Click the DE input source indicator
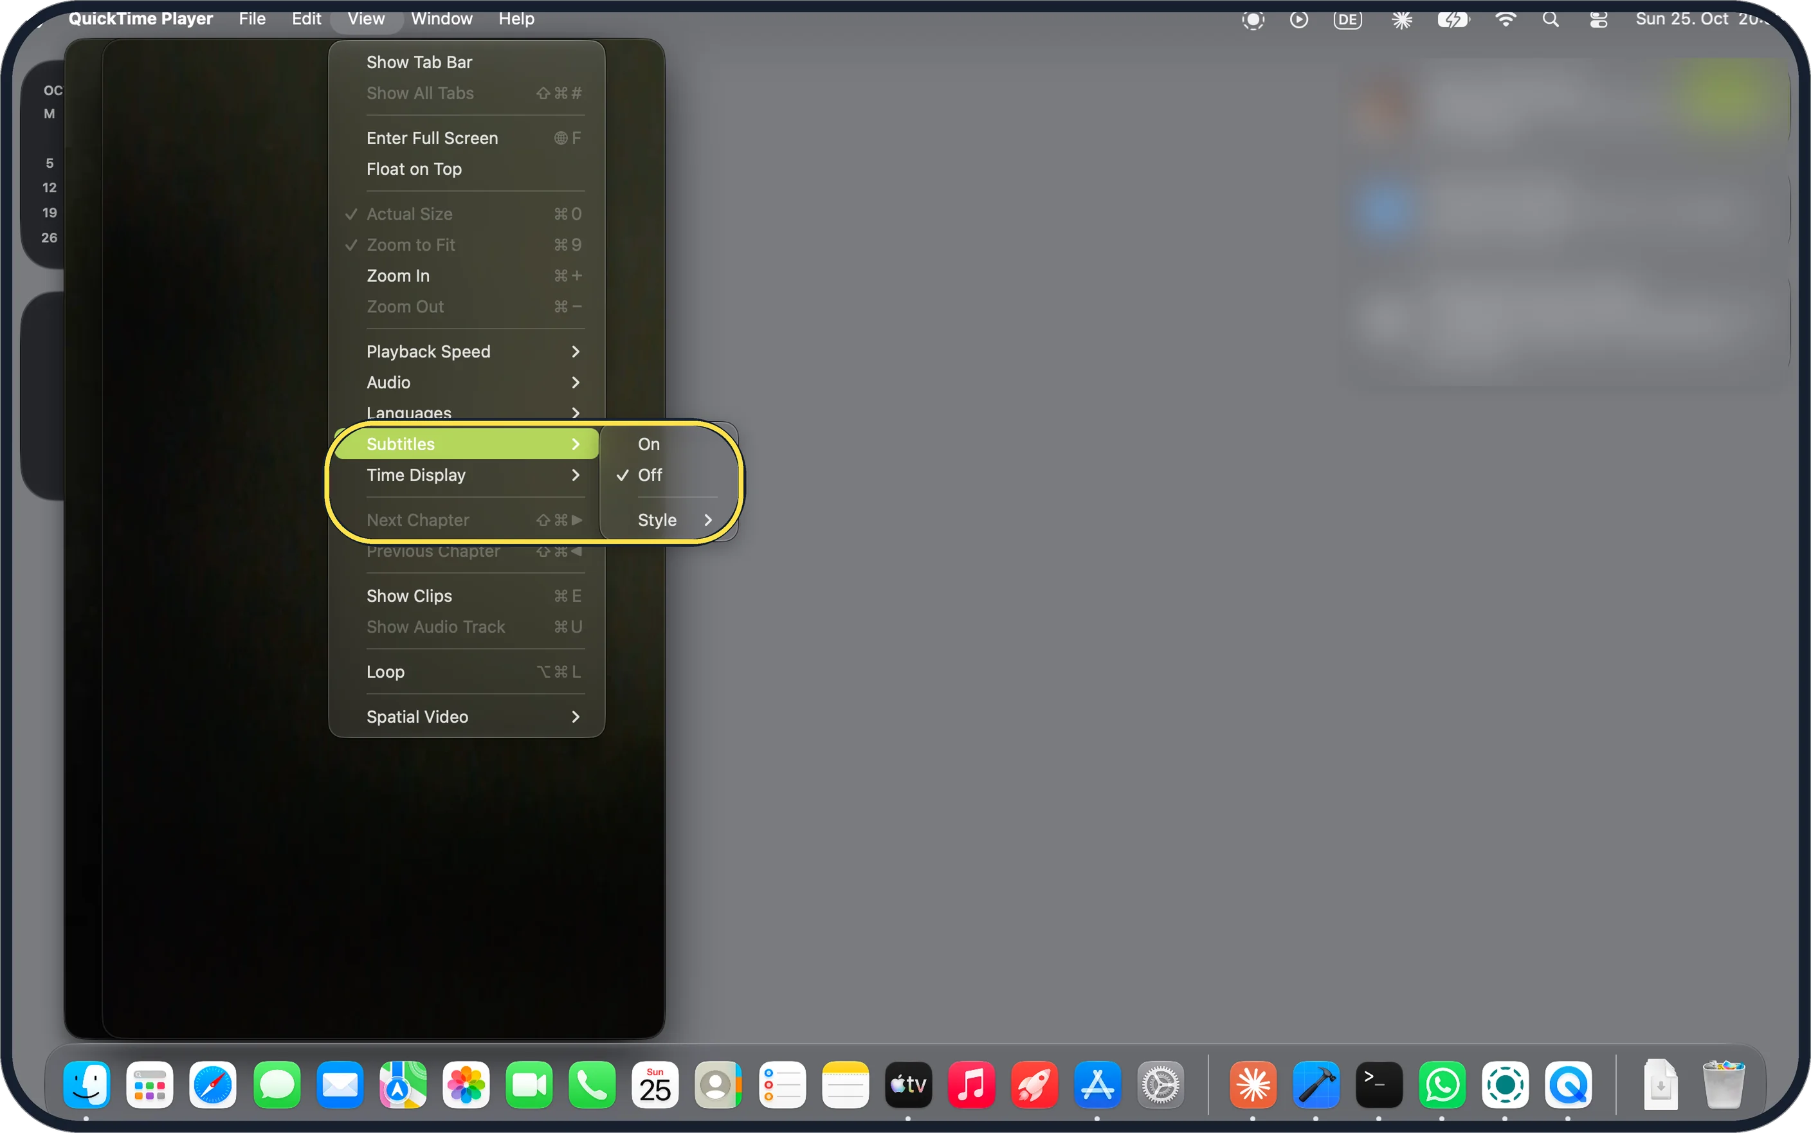 click(1347, 19)
